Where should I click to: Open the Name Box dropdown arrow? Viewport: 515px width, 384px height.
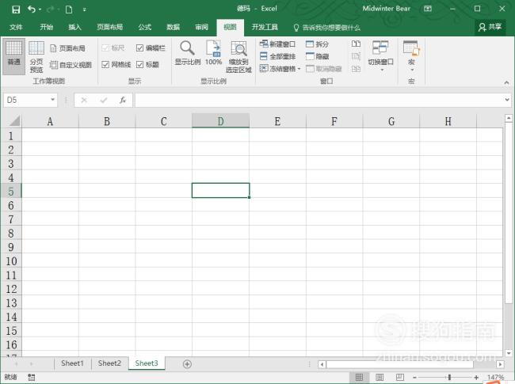coord(52,100)
